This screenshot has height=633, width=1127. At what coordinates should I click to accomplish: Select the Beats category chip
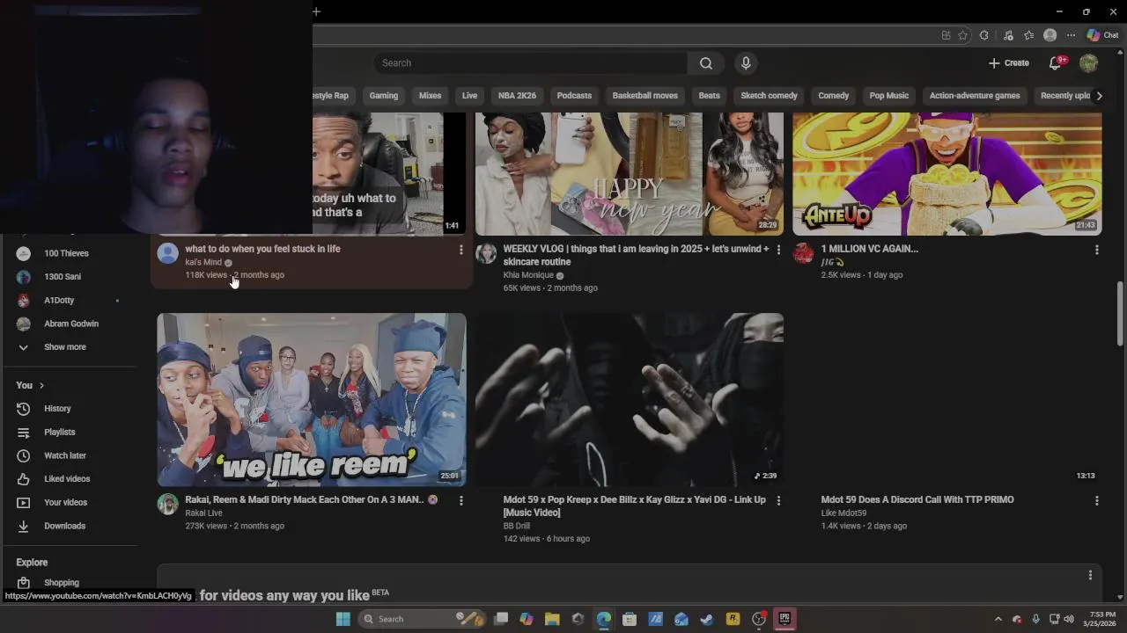click(709, 96)
